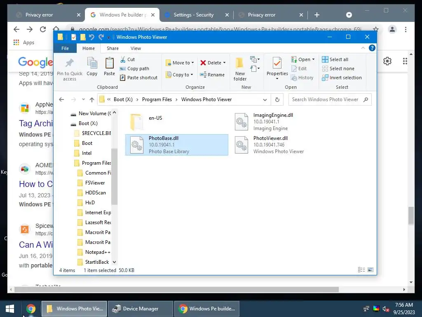Click the Cut scissors icon
This screenshot has width=422, height=317.
click(123, 59)
